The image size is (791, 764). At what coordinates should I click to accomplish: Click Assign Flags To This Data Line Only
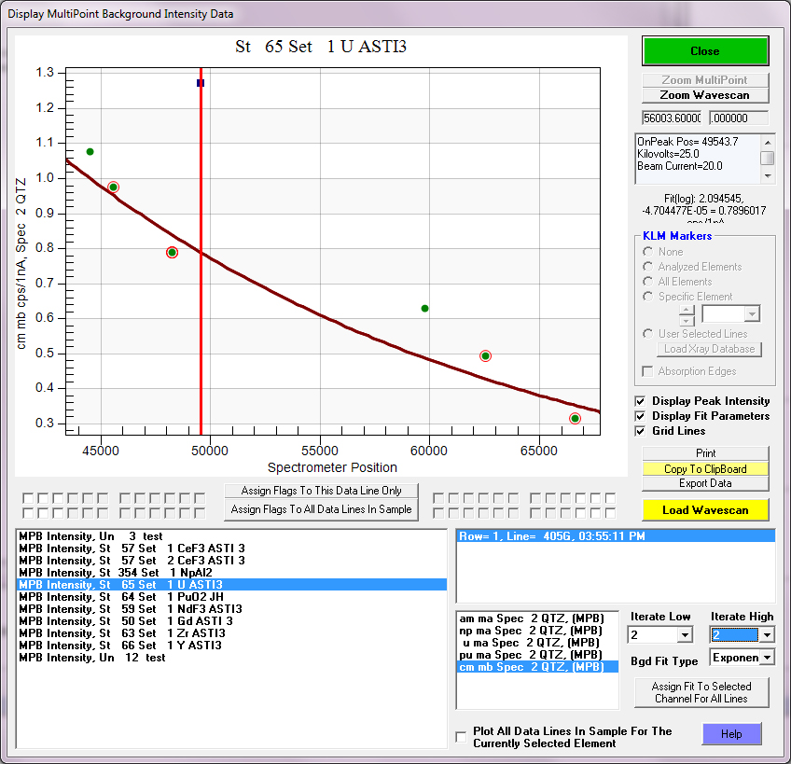(322, 492)
